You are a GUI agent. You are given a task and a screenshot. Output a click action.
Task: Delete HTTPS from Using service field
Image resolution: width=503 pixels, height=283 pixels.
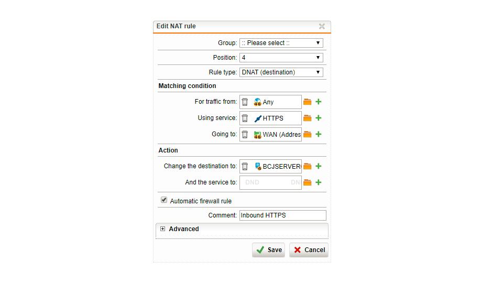(x=245, y=118)
